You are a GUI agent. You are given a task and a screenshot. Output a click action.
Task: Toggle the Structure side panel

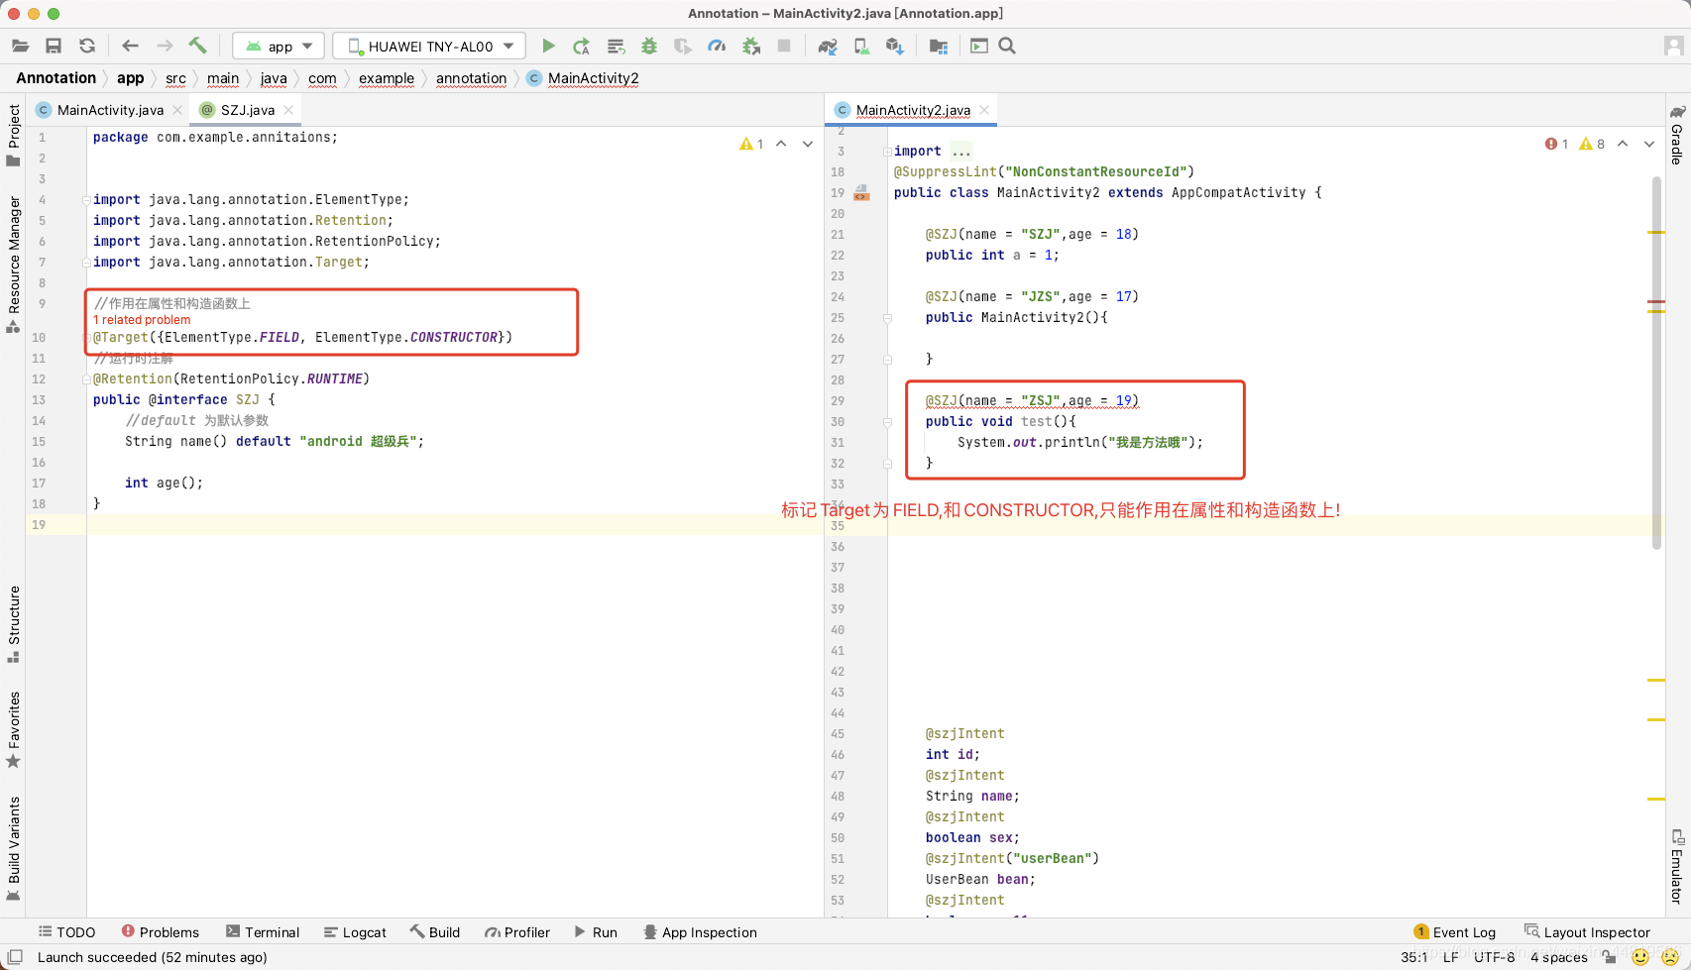(x=14, y=624)
